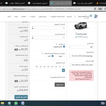Click the calculate finance button

60,85
